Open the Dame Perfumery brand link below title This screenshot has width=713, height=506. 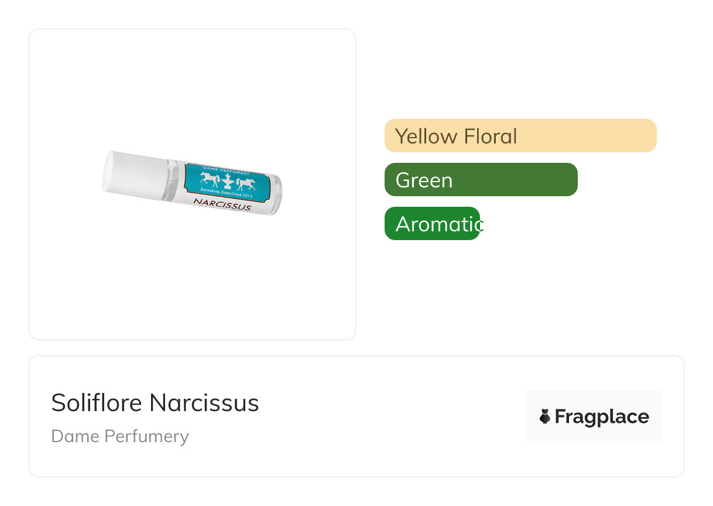click(x=120, y=436)
